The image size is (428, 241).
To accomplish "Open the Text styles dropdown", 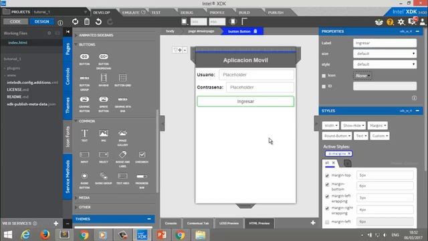I will 361,136.
